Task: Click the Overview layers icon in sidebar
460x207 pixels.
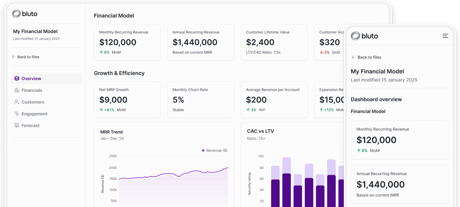Action: 17,79
